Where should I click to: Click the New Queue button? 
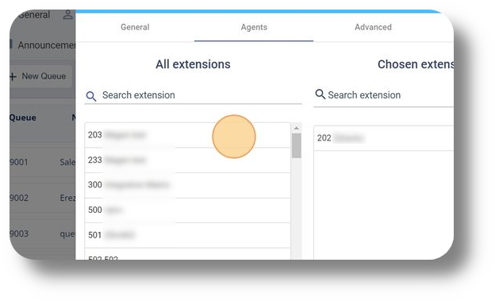(x=40, y=76)
